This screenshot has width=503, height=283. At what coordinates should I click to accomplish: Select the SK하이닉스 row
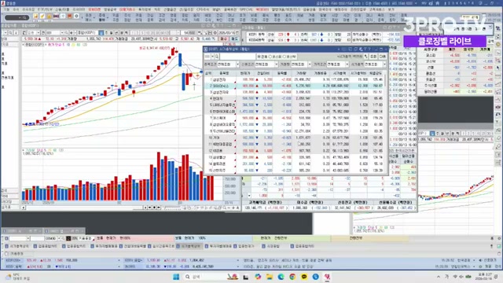(293, 86)
